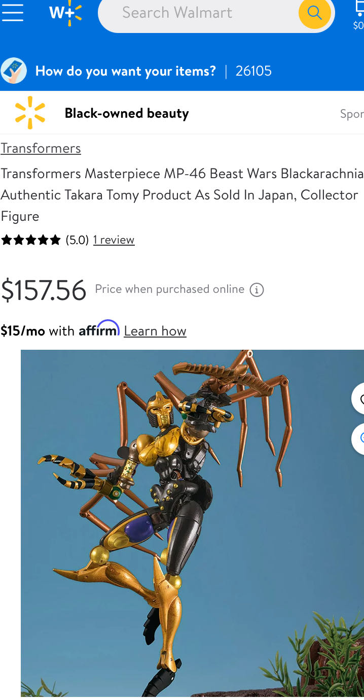Viewport: 364px width, 700px height.
Task: Tap the Walmart W+ spark logo
Action: click(x=66, y=12)
